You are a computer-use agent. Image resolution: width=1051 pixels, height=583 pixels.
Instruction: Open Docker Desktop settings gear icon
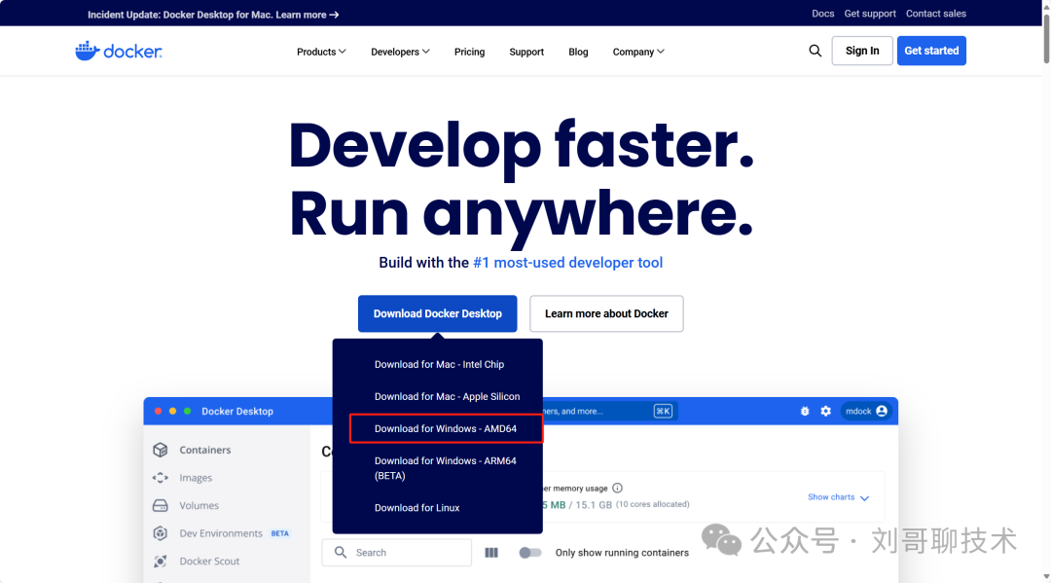[826, 411]
